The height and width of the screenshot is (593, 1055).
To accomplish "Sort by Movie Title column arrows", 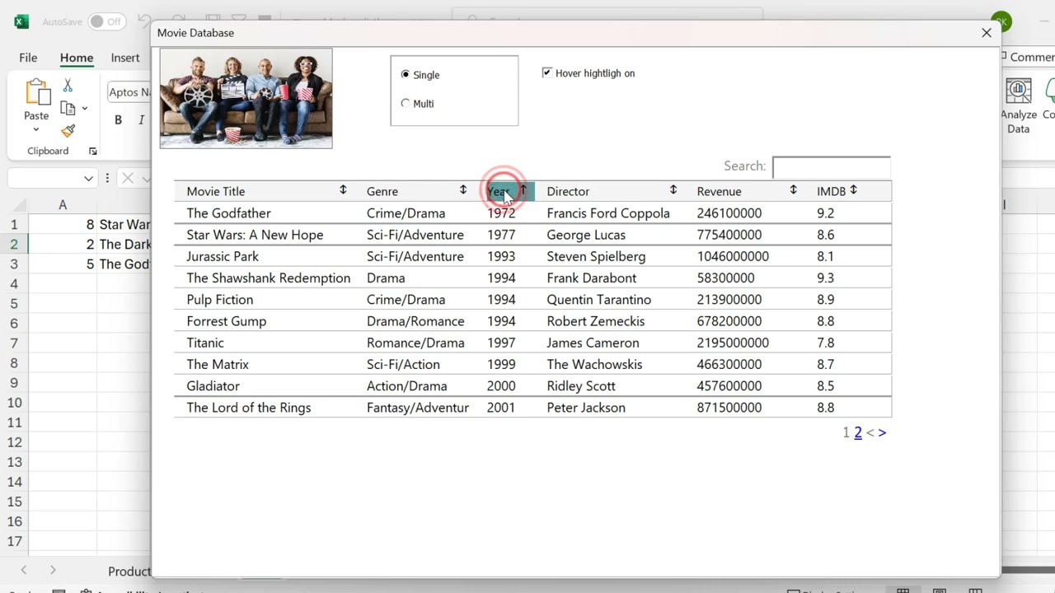I will coord(343,190).
